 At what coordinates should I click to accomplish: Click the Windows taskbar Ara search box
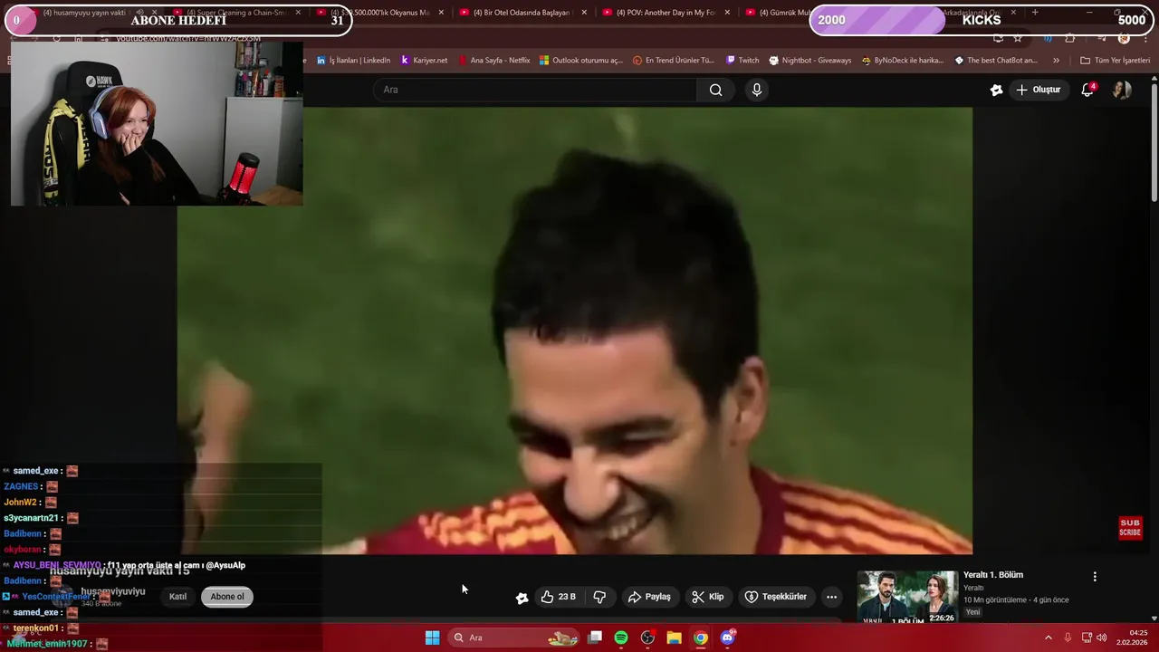tap(514, 638)
